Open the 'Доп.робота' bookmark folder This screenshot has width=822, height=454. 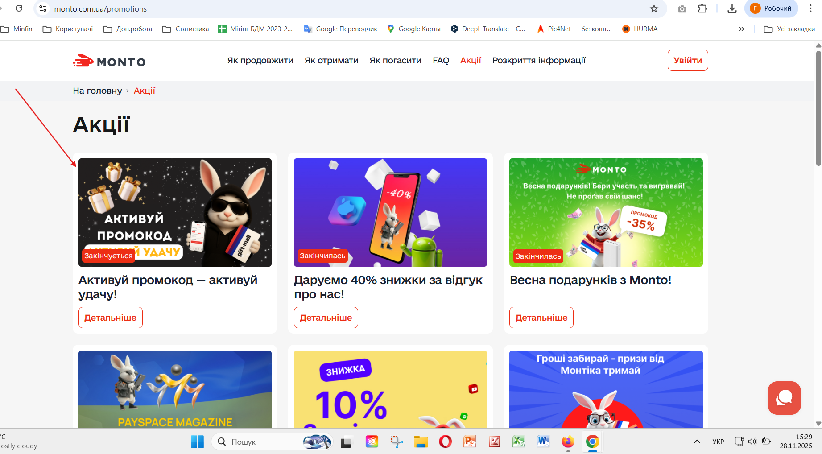128,29
